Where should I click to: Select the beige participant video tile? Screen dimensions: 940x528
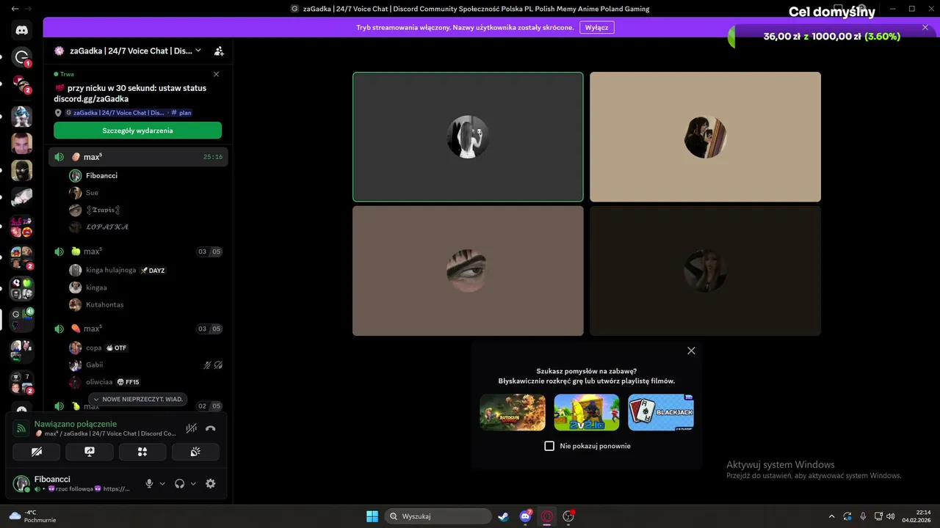tap(705, 136)
